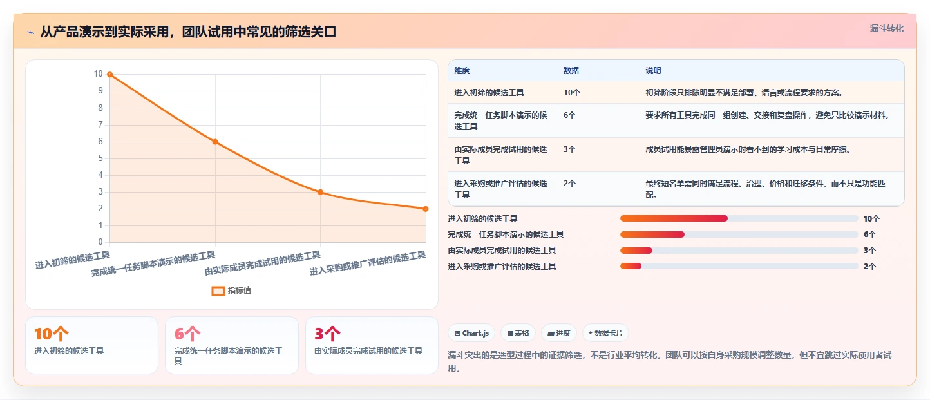Click table cell 完成统一任务脚本演示的候选工具

500,120
